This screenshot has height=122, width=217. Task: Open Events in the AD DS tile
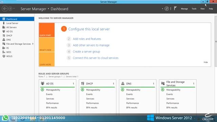[x=49, y=94]
